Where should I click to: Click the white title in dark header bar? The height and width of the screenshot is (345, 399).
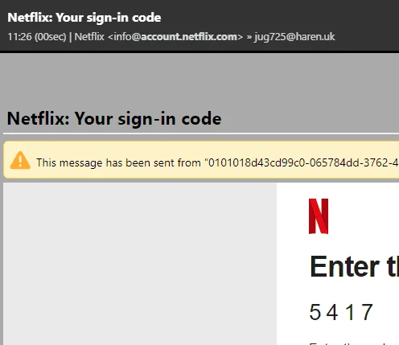[x=84, y=18]
